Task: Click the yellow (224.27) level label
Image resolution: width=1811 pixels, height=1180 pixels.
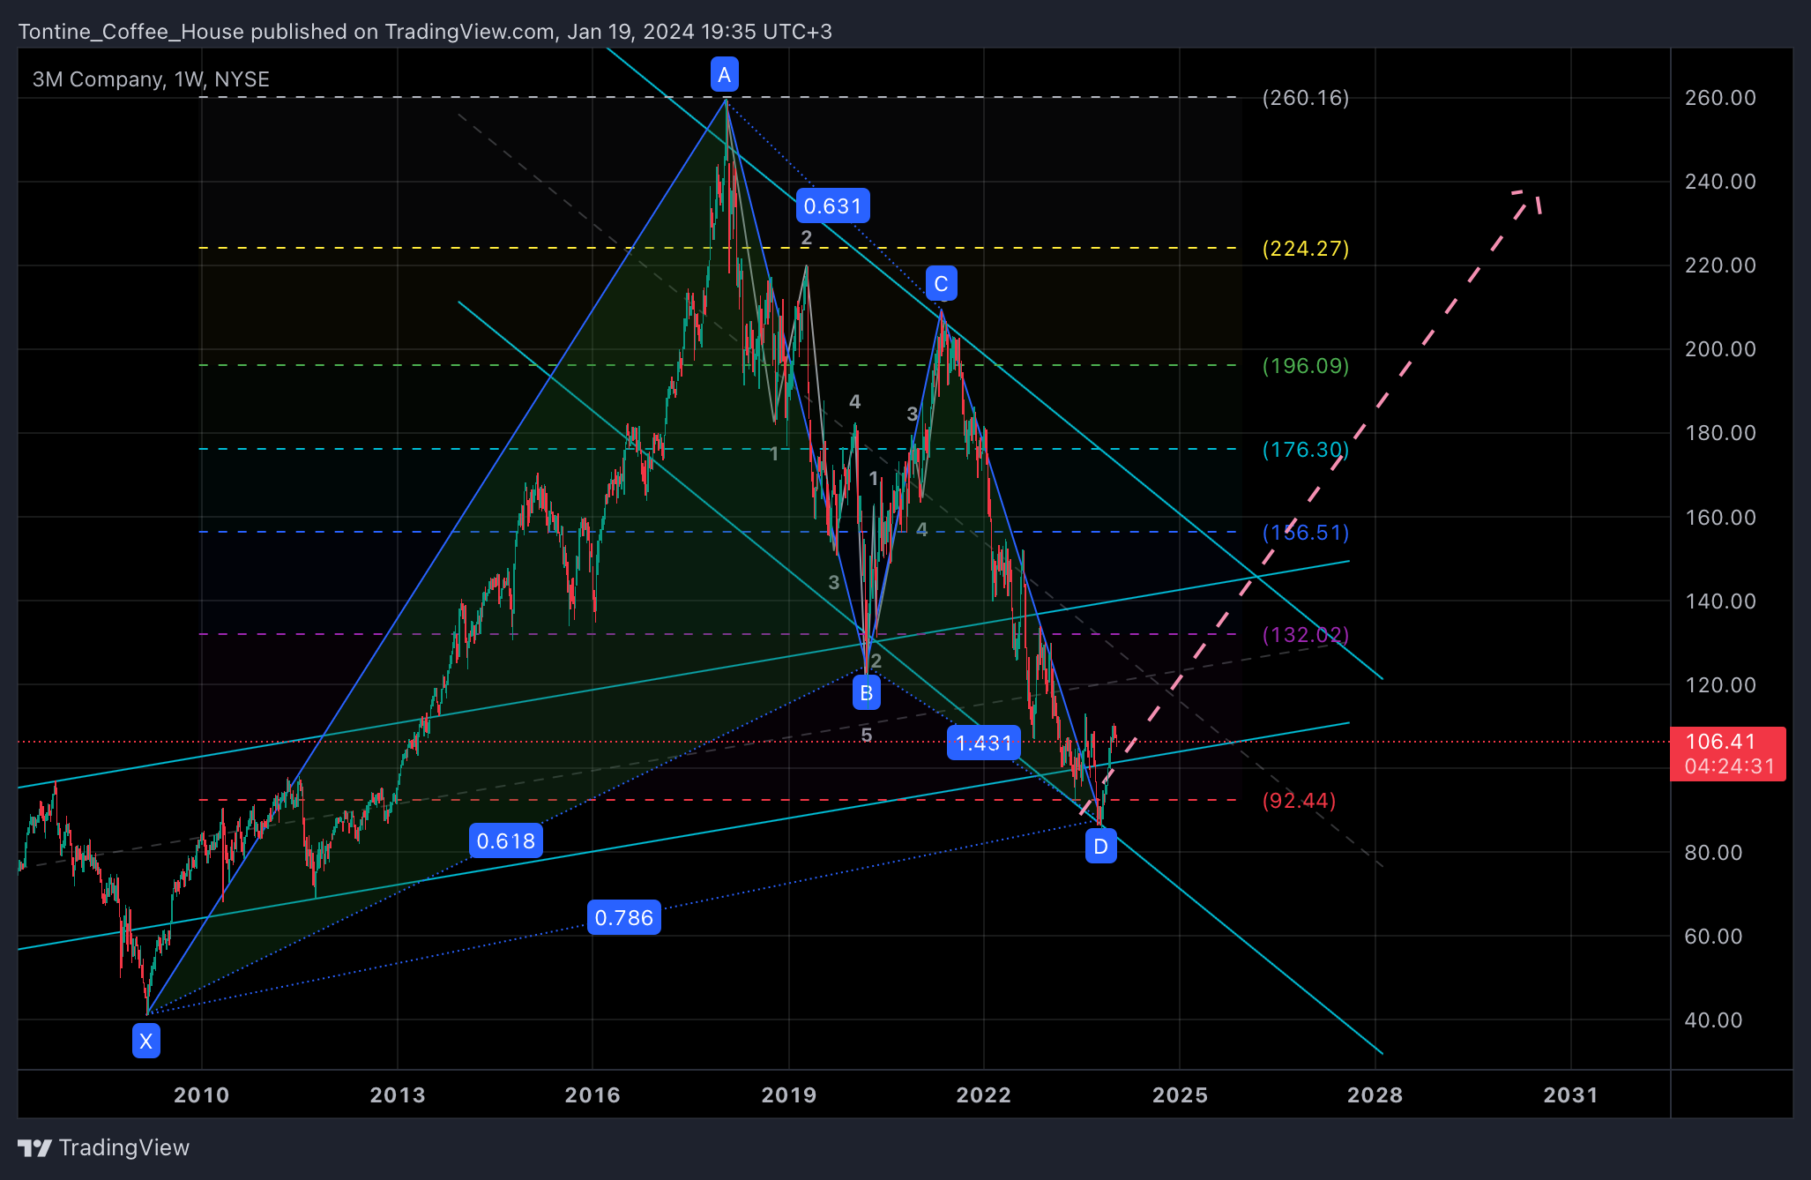Action: point(1306,248)
